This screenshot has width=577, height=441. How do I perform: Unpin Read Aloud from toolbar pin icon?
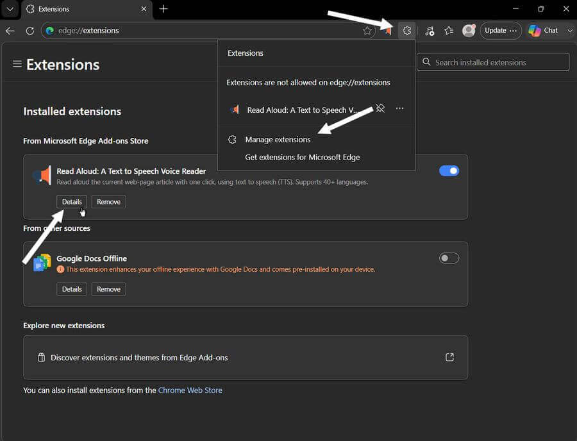(380, 108)
